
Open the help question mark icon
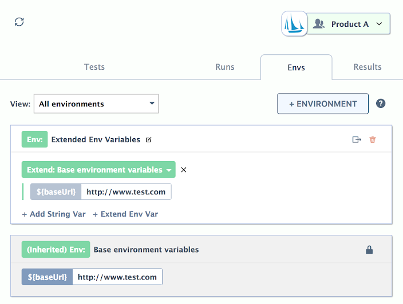(381, 103)
